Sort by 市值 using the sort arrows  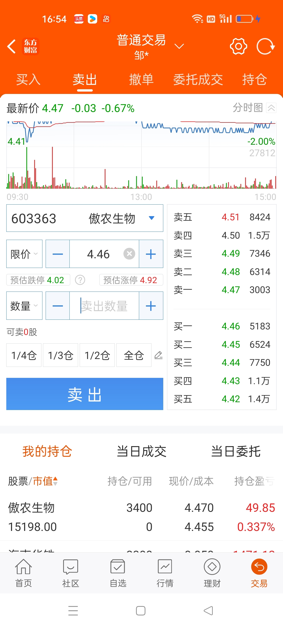click(x=55, y=481)
